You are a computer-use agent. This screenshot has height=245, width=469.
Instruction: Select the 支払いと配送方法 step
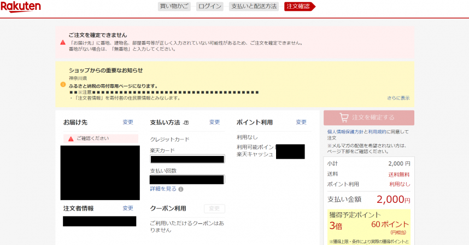(x=254, y=7)
